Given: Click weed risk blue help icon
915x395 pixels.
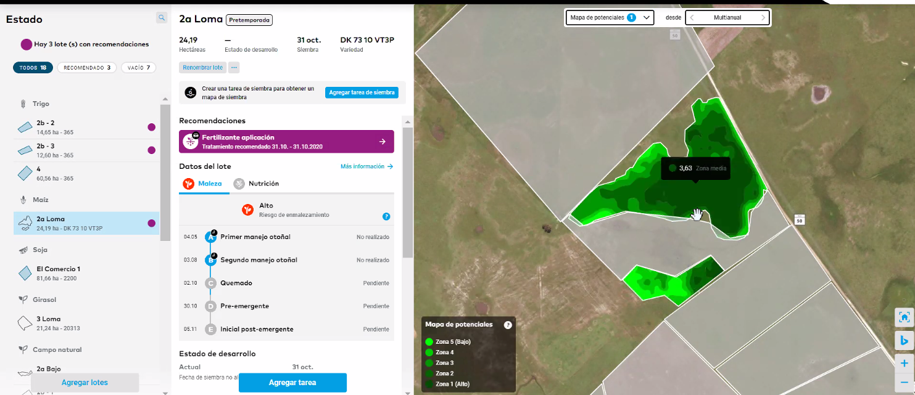Looking at the screenshot, I should pyautogui.click(x=386, y=216).
